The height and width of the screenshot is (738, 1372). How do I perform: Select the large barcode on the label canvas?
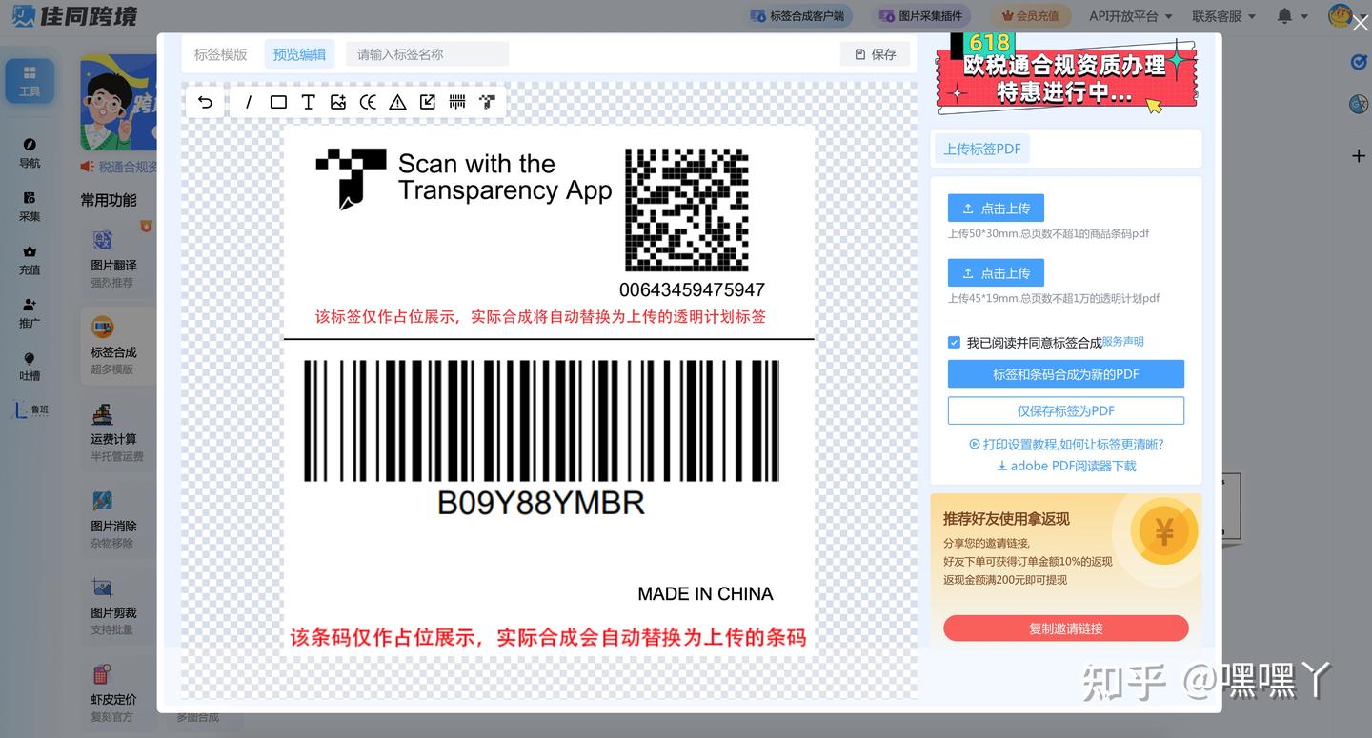pyautogui.click(x=541, y=421)
